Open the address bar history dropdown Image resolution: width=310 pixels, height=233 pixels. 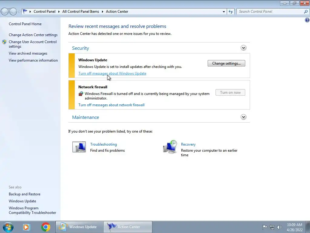click(224, 12)
